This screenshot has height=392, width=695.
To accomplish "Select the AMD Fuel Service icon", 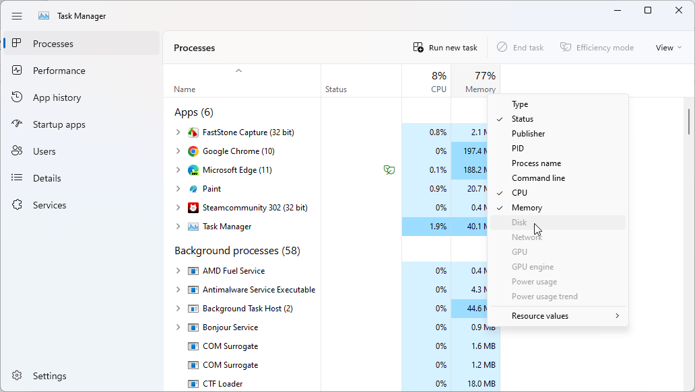I will point(193,271).
